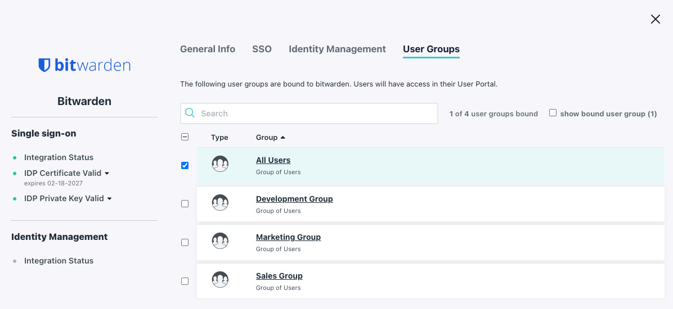The height and width of the screenshot is (309, 673).
Task: Expand IDP Private Key Valid dropdown
Action: pyautogui.click(x=109, y=198)
